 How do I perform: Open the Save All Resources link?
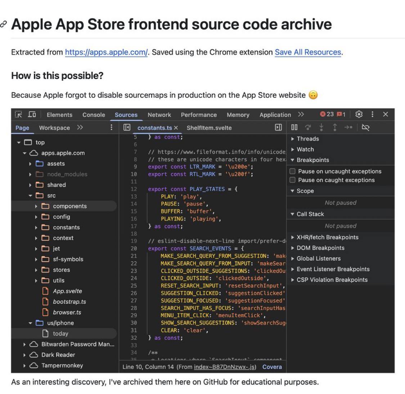click(x=308, y=52)
